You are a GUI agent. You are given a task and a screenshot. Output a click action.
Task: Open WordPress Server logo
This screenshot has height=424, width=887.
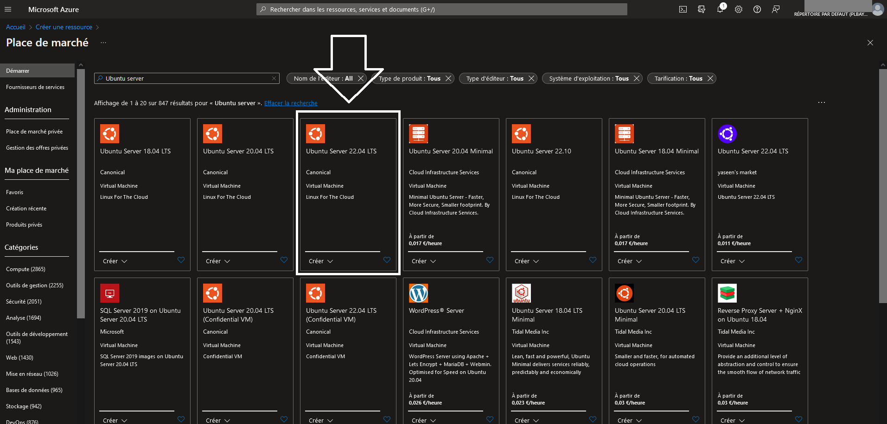(419, 293)
